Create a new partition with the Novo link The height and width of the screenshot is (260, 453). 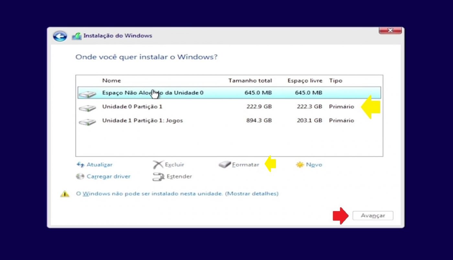(314, 165)
